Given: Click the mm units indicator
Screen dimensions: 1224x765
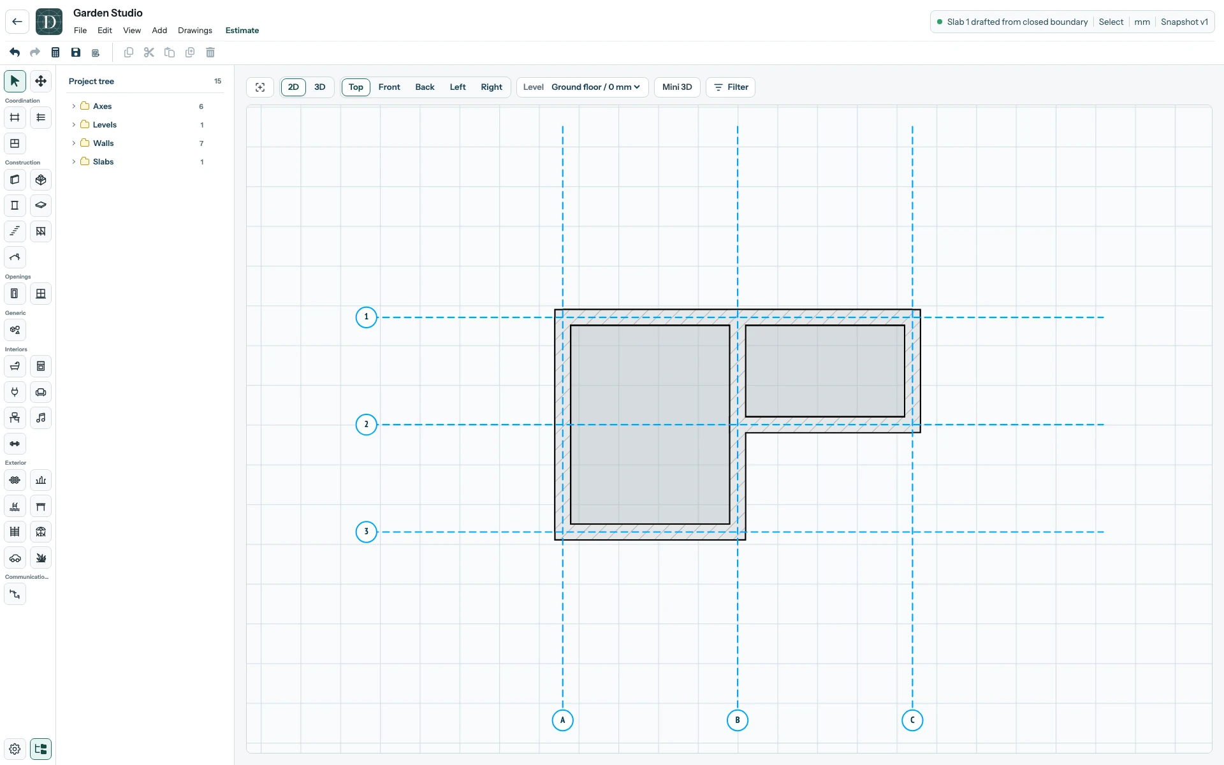Looking at the screenshot, I should point(1142,22).
